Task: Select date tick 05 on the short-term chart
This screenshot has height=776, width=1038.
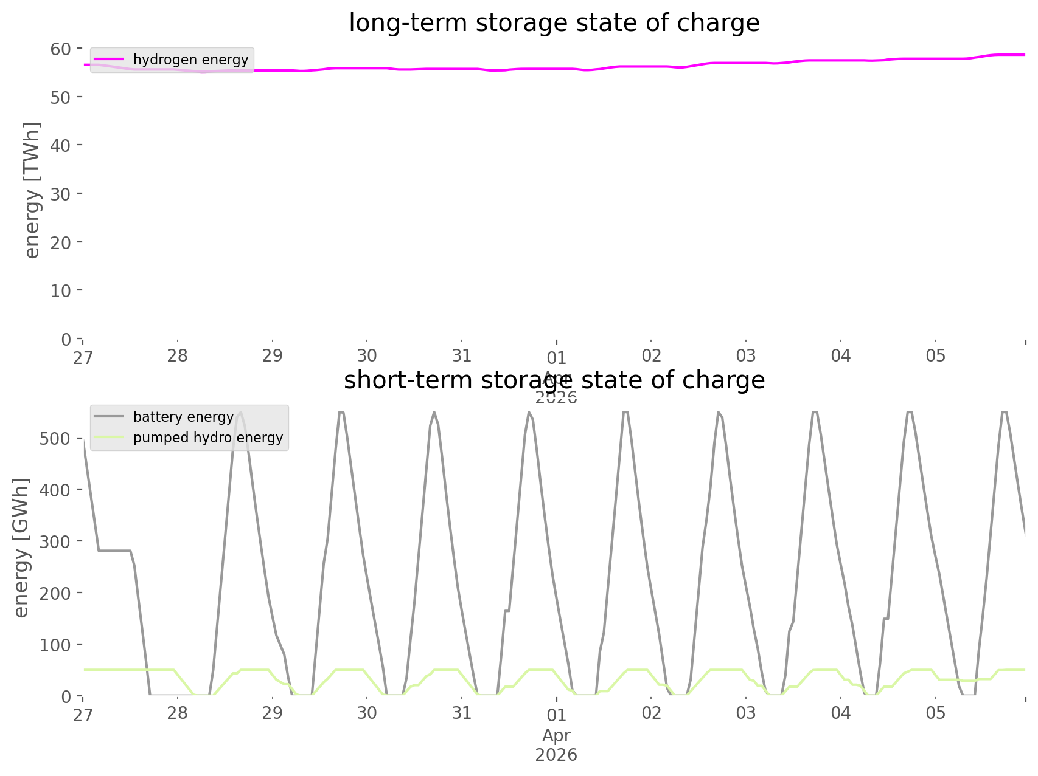Action: (936, 713)
